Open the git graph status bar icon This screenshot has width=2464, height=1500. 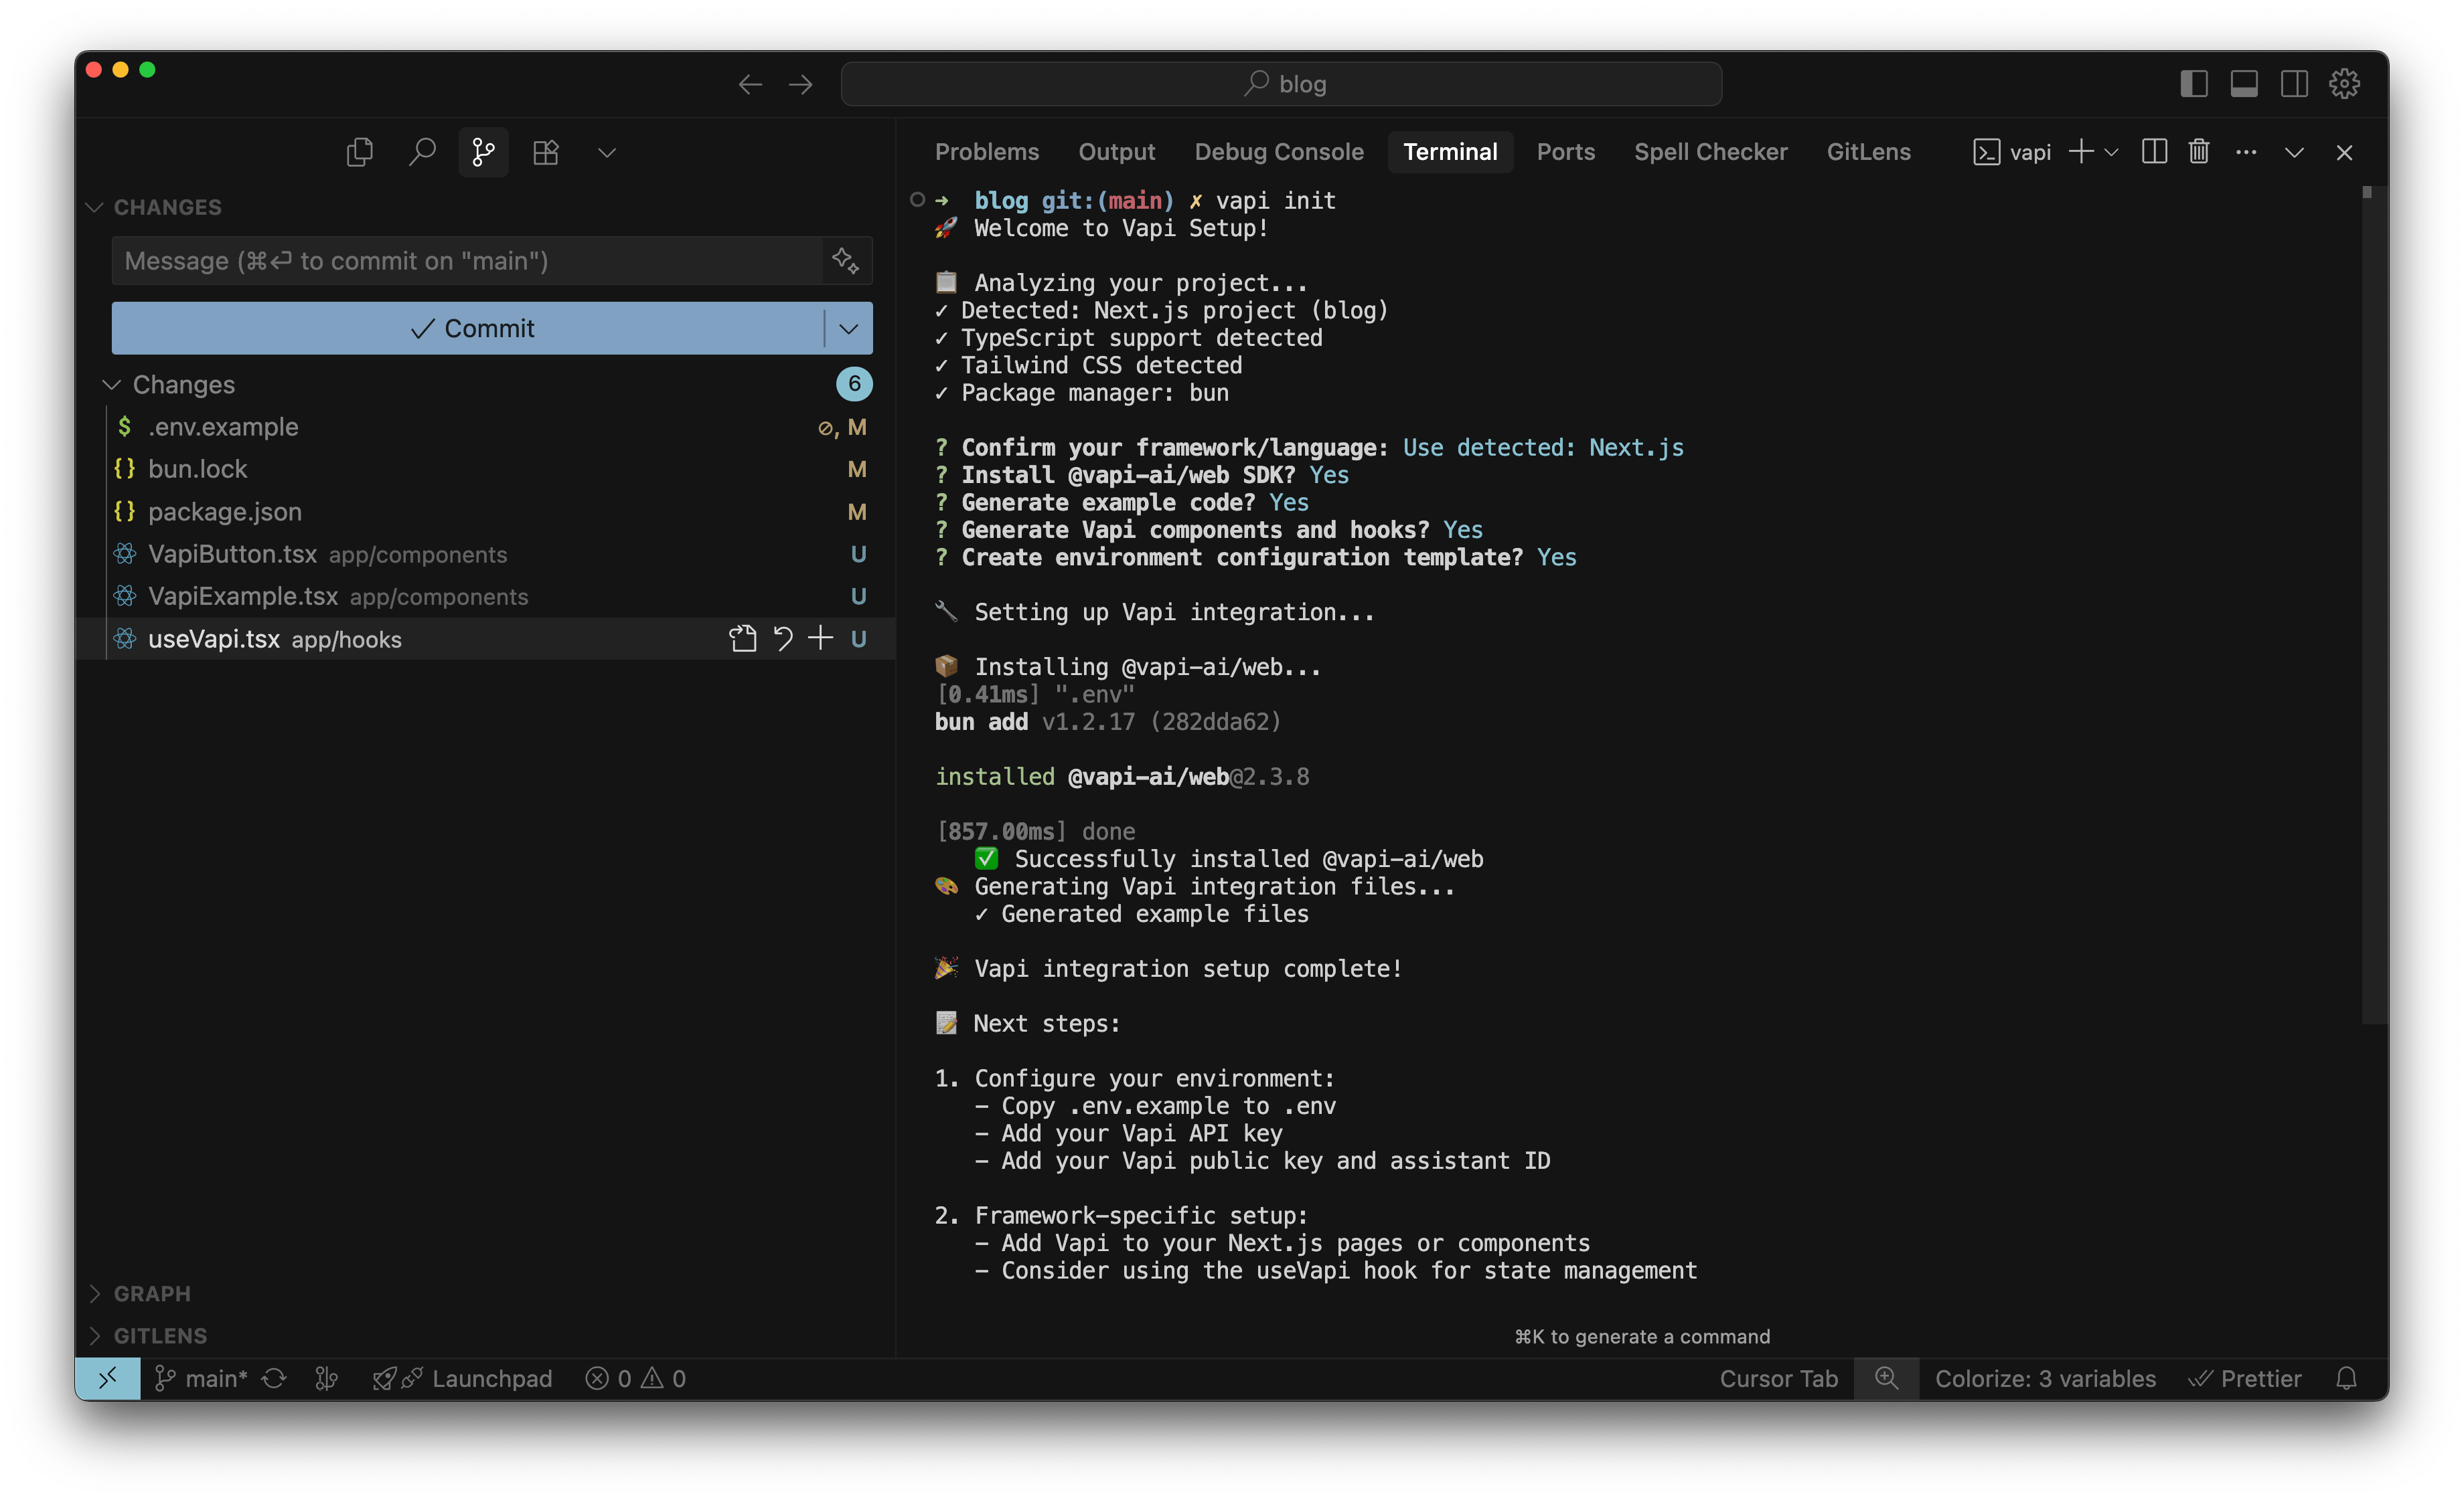[x=327, y=1378]
